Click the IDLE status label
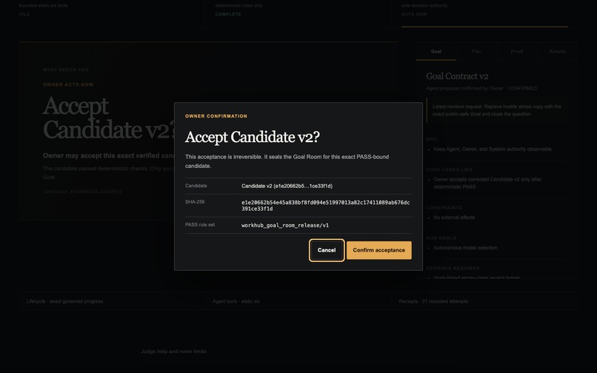Viewport: 597px width, 373px height. 24,14
